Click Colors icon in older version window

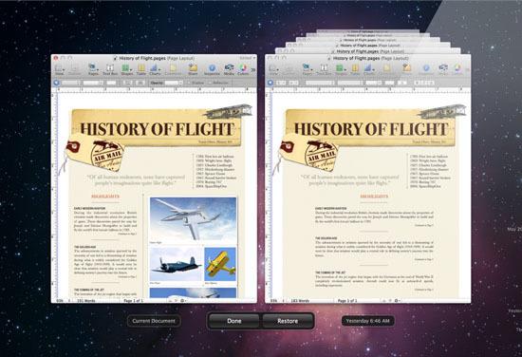click(457, 69)
